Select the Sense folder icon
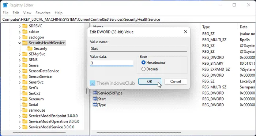 click(x=25, y=65)
